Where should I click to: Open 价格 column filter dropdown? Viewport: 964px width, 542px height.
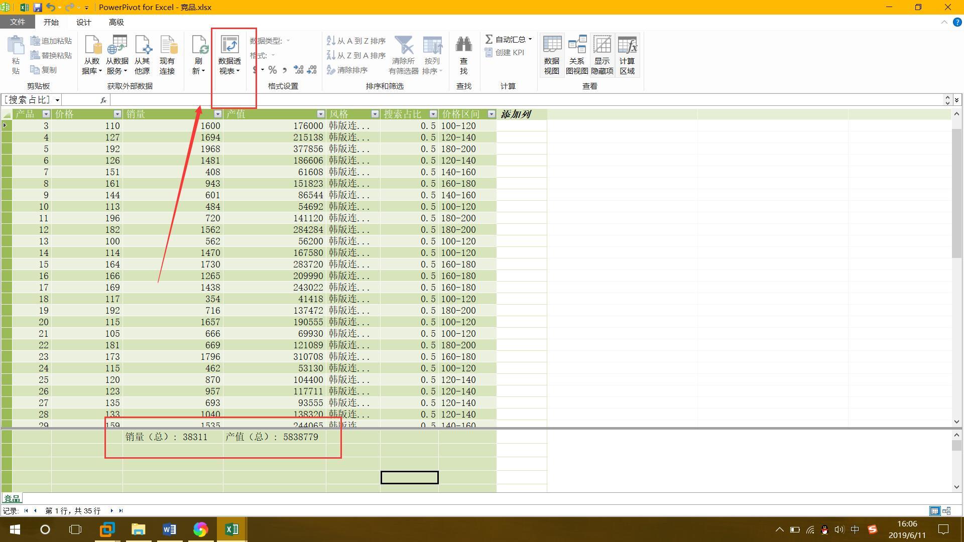117,114
